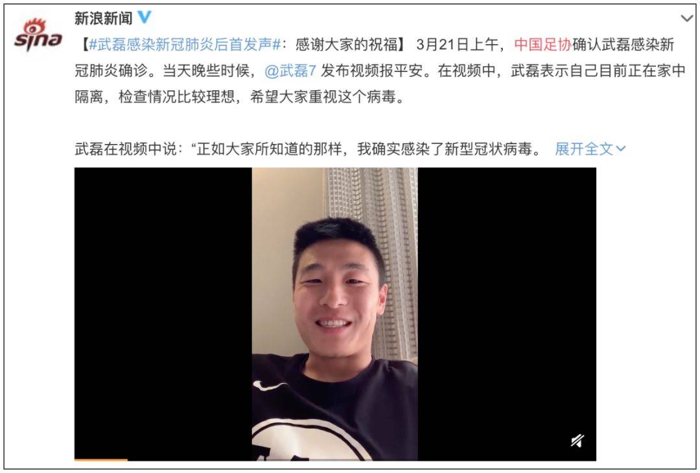Visit the @武磊7 mention profile
This screenshot has width=700, height=473.
pos(290,71)
